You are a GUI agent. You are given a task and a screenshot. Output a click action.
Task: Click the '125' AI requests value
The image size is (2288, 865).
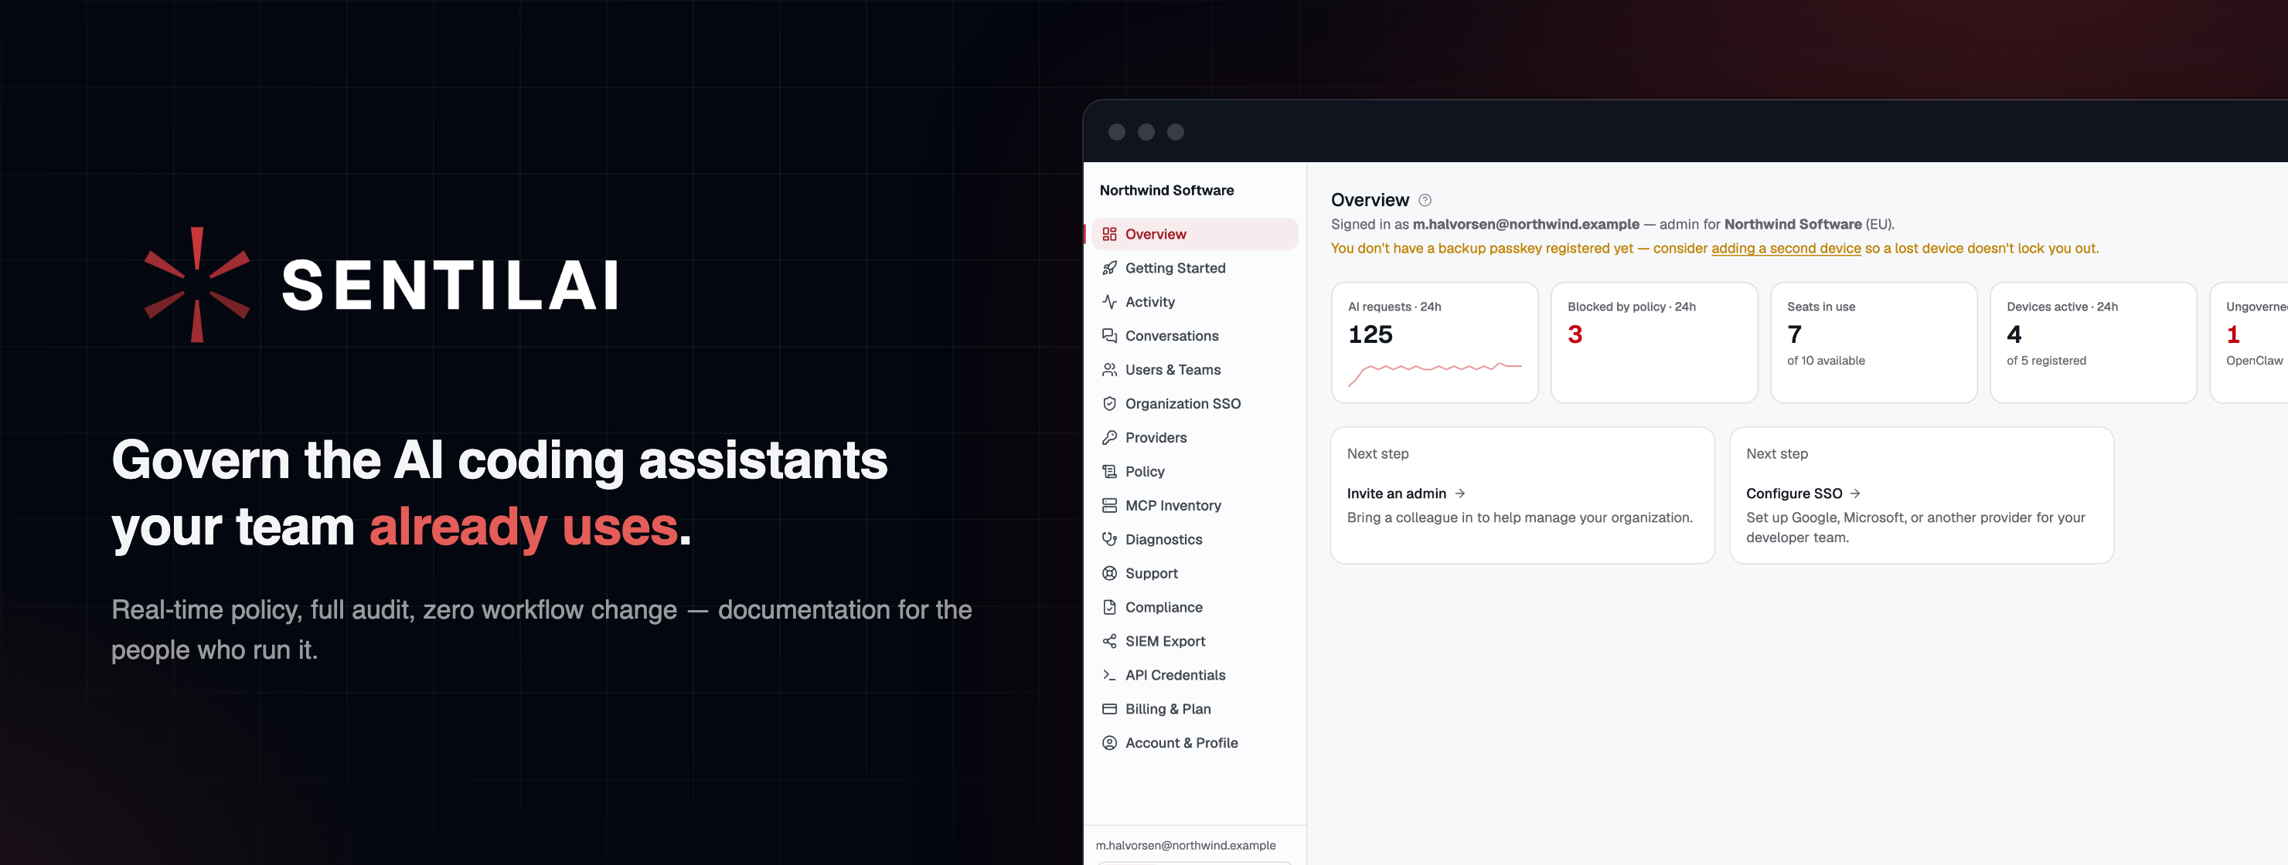click(x=1370, y=334)
